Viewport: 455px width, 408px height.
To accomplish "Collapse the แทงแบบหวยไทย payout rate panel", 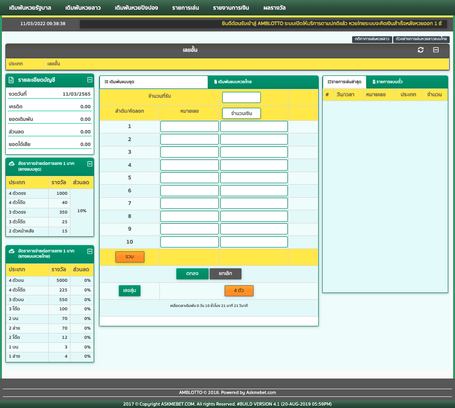I will [90, 251].
